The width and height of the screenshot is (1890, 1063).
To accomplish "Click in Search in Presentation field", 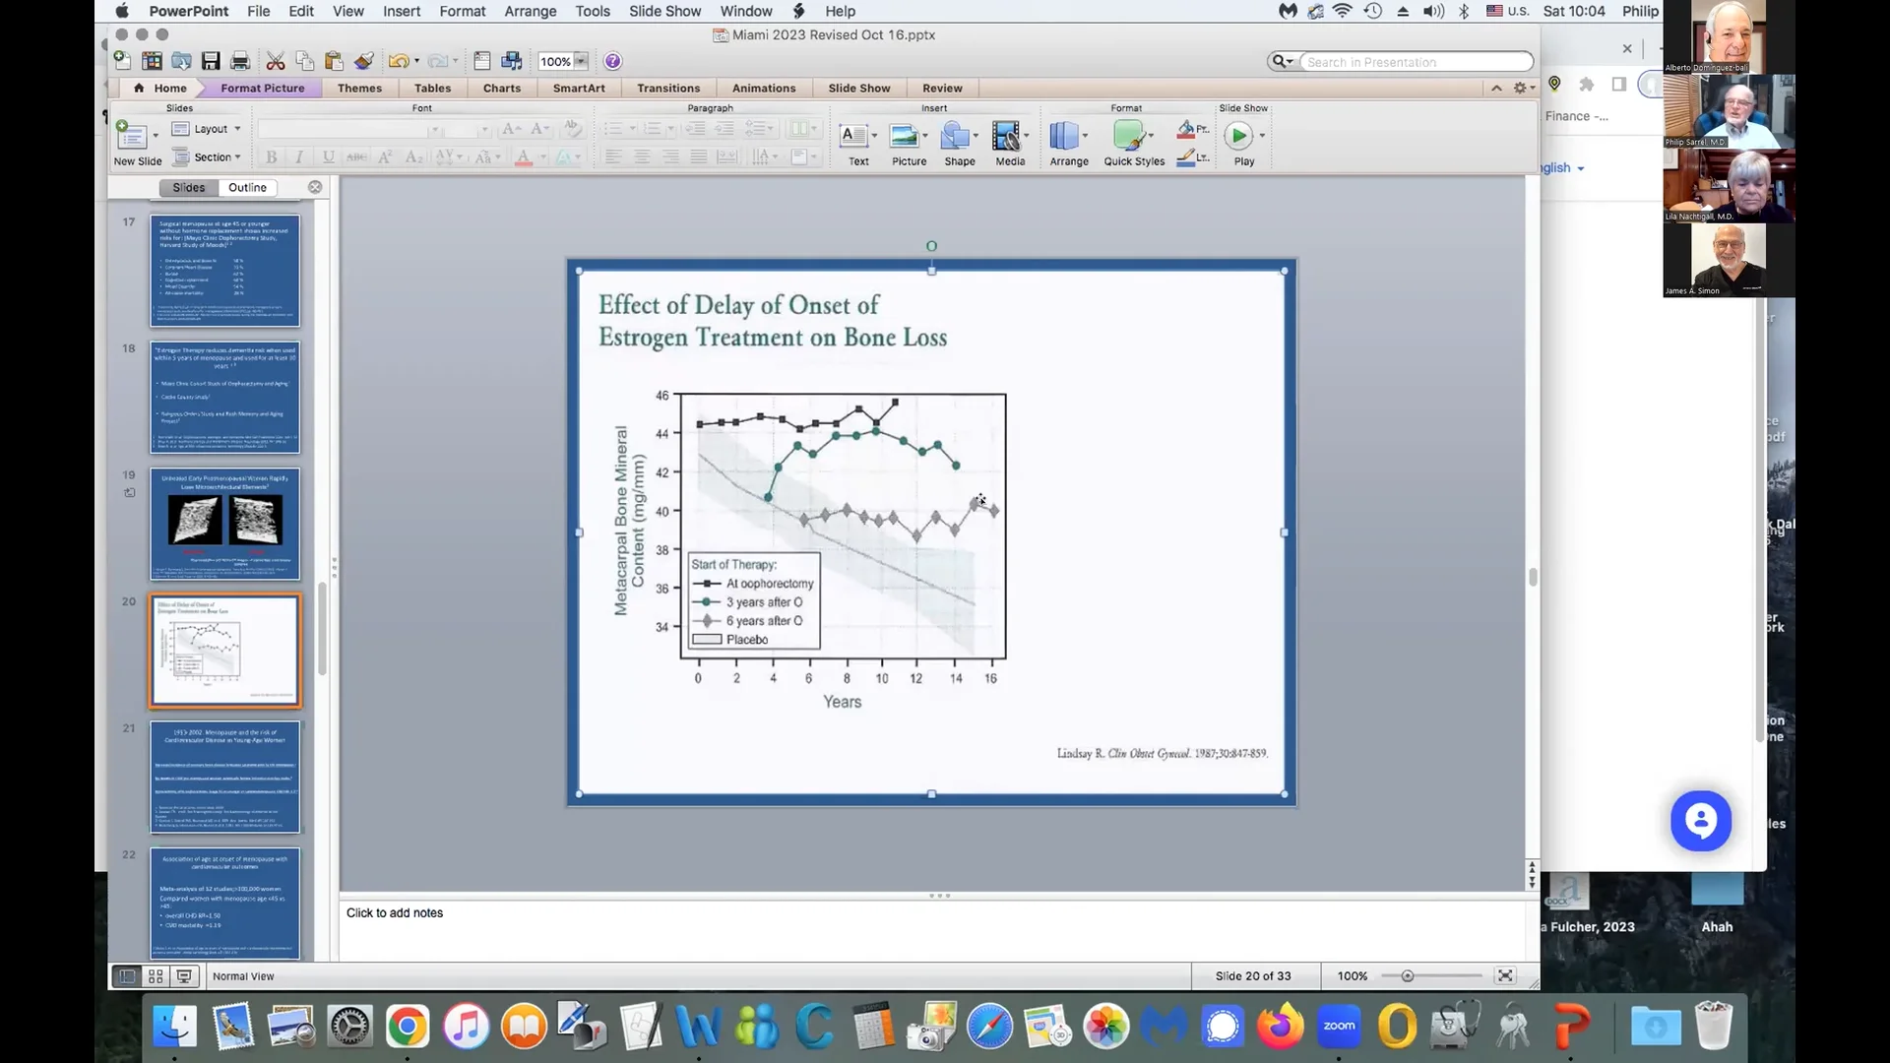I will [1416, 62].
